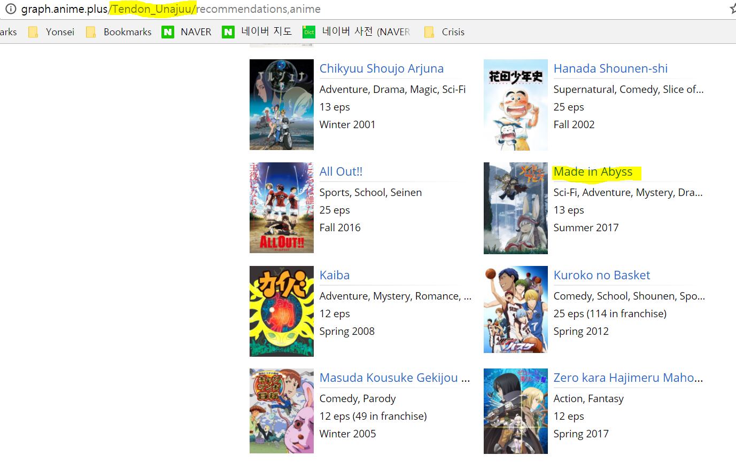
Task: Open the Zero kara Hajimeru Mahou link
Action: click(x=627, y=378)
